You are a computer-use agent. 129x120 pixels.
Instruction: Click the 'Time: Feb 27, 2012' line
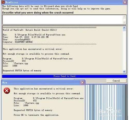(x=26, y=37)
